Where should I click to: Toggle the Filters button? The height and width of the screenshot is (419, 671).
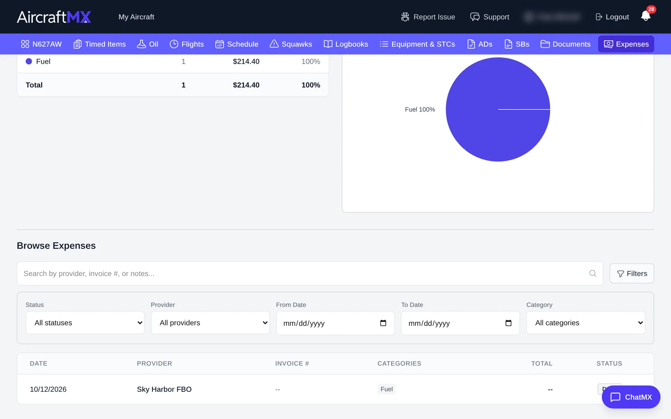tap(632, 274)
